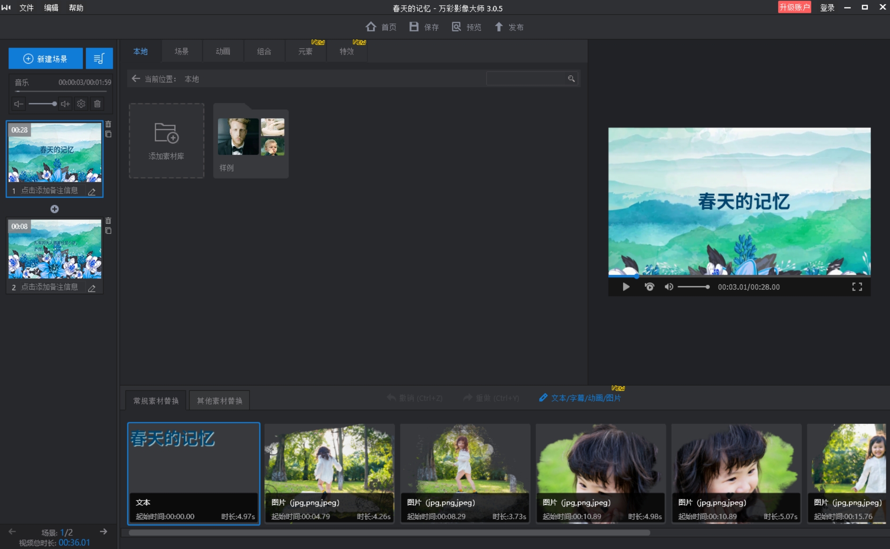Viewport: 890px width, 549px height.
Task: Select image material with 时长:4.98s
Action: point(601,473)
